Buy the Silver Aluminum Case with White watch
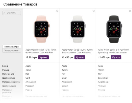The image size is (132, 103). coord(80,58)
